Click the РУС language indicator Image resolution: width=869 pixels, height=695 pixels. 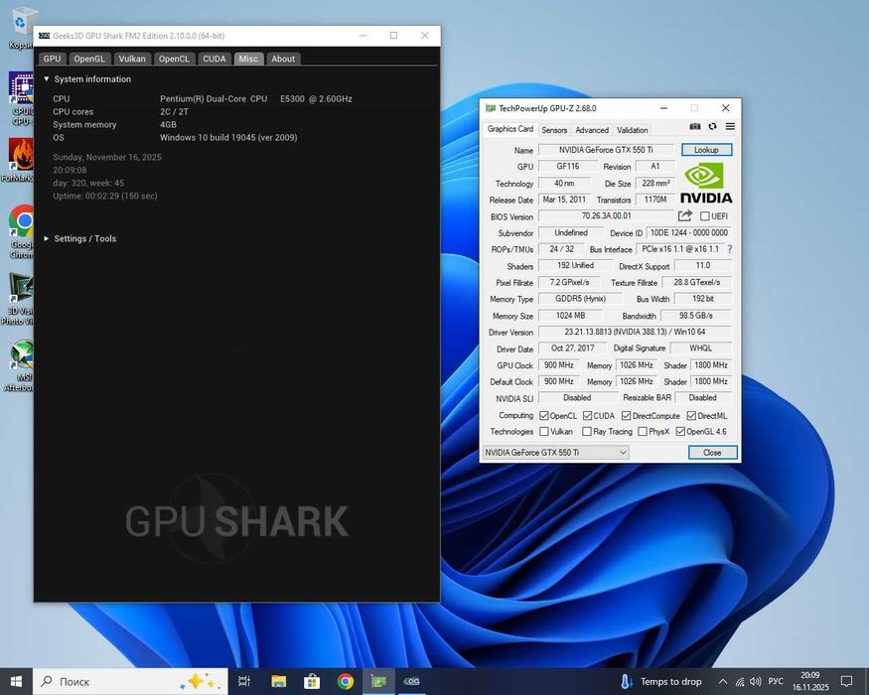coord(776,681)
